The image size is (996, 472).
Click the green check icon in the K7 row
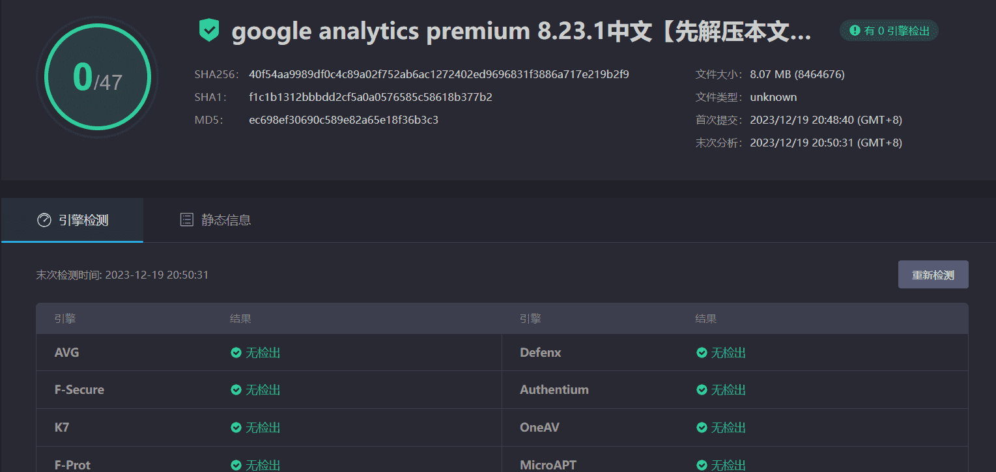[236, 428]
